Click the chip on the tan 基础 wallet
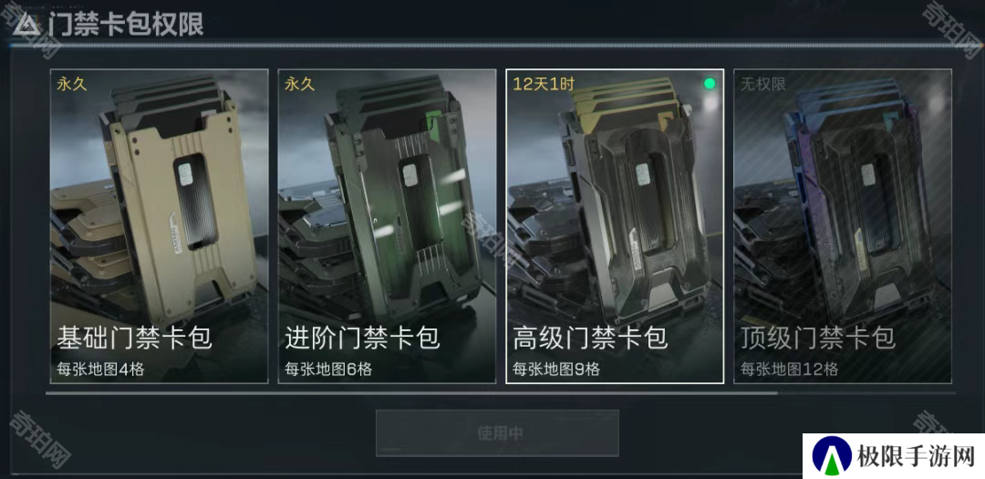 [185, 172]
